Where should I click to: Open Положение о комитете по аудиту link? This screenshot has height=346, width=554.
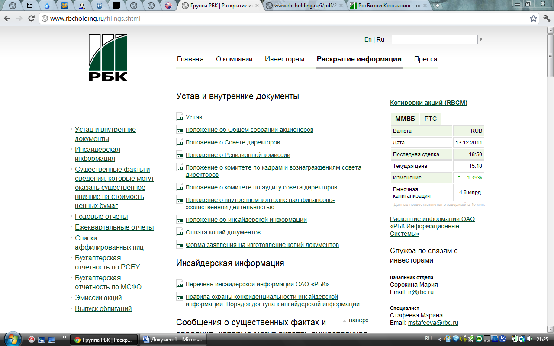(x=261, y=187)
